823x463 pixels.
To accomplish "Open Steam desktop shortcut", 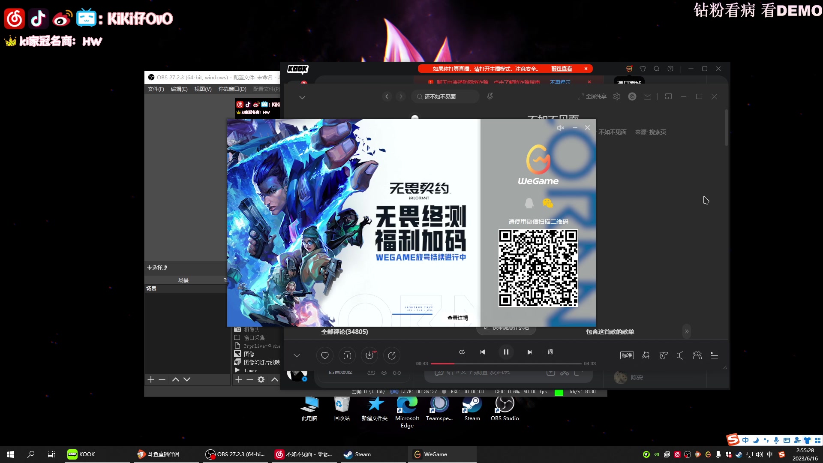I will (472, 409).
